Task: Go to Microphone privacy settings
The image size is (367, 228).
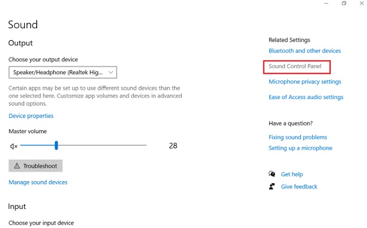Action: click(304, 82)
